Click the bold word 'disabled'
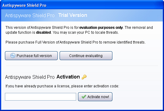164x111 pixels. pos(43,33)
